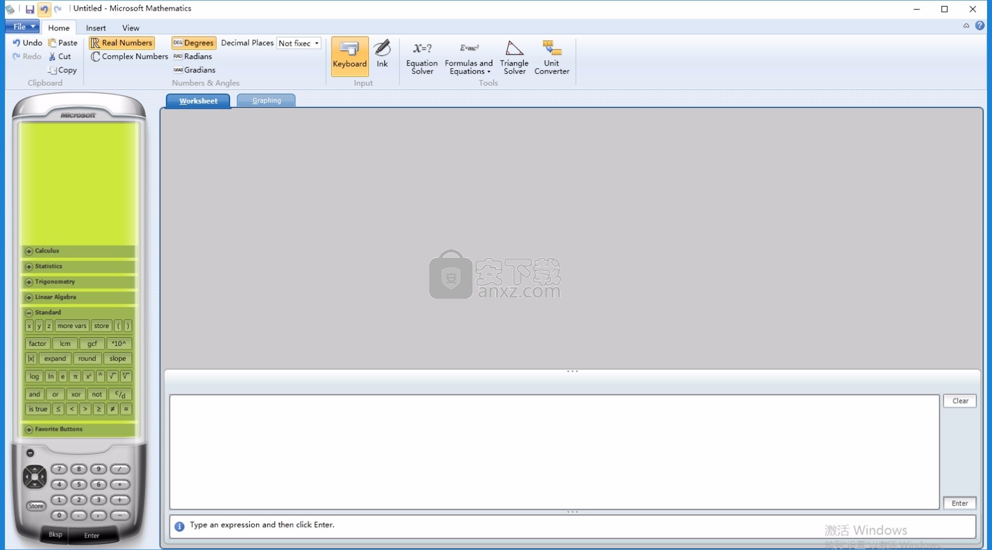
Task: Switch to the Home ribbon tab
Action: coord(59,28)
